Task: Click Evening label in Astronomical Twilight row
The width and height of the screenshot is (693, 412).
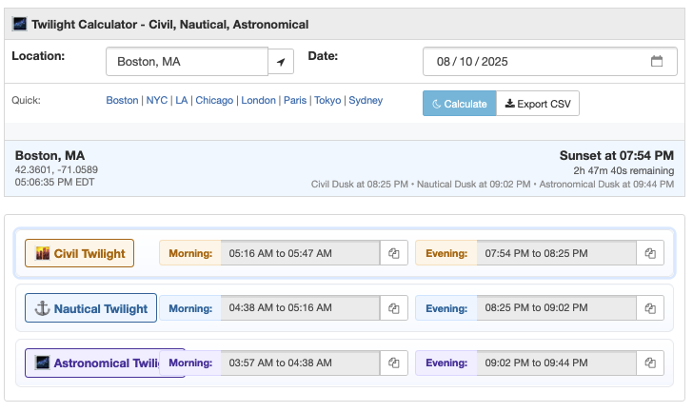Action: (x=446, y=363)
